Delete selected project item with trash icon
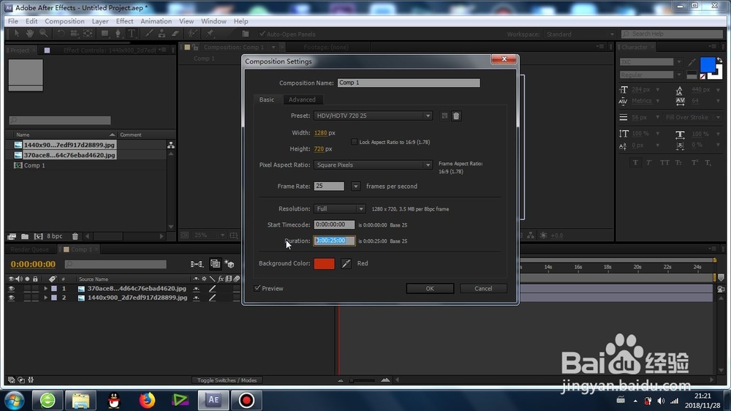The image size is (731, 411). pyautogui.click(x=75, y=236)
